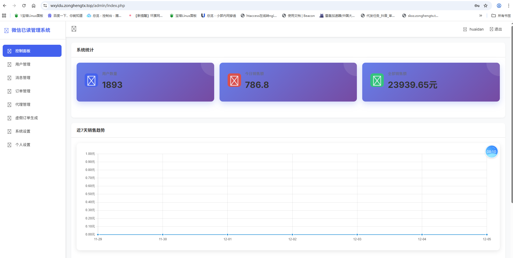Expand the hidden bookmarks overflow chevron
Image resolution: width=513 pixels, height=258 pixels.
click(480, 16)
